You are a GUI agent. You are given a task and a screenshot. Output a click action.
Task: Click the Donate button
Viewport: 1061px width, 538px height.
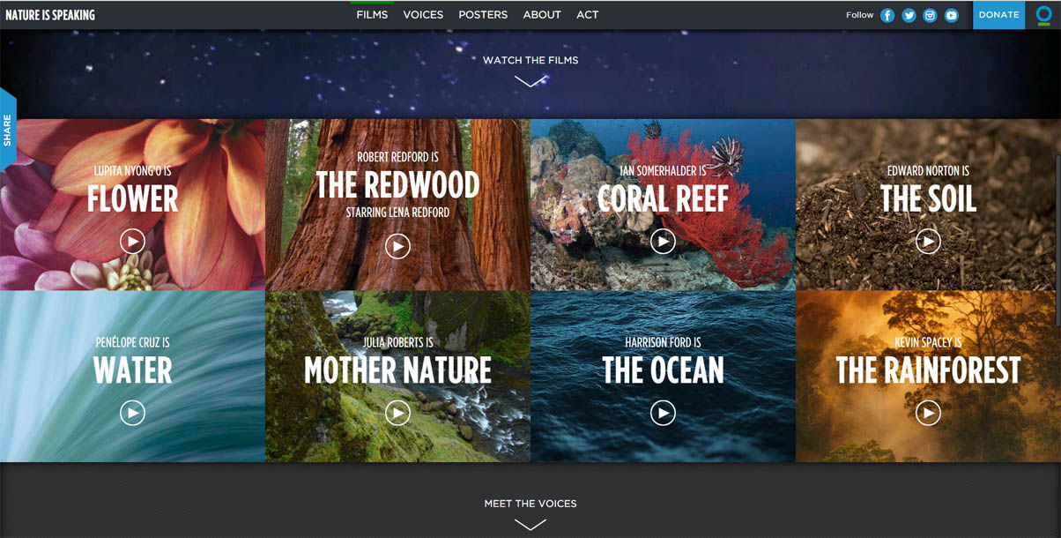[x=999, y=15]
